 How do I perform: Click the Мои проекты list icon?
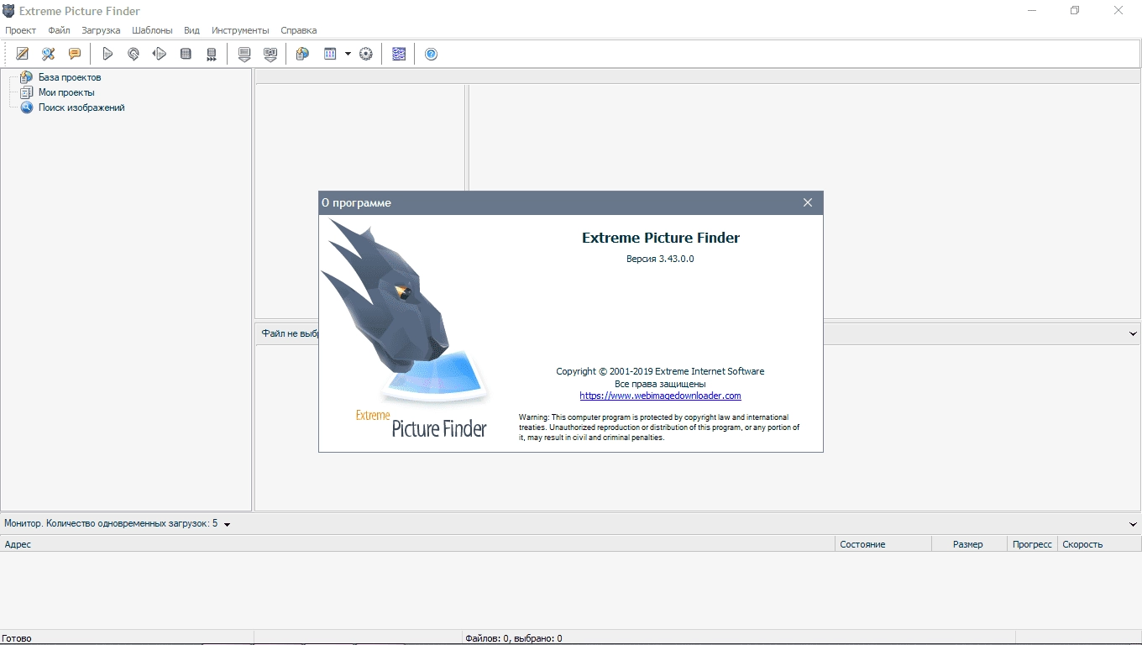27,92
